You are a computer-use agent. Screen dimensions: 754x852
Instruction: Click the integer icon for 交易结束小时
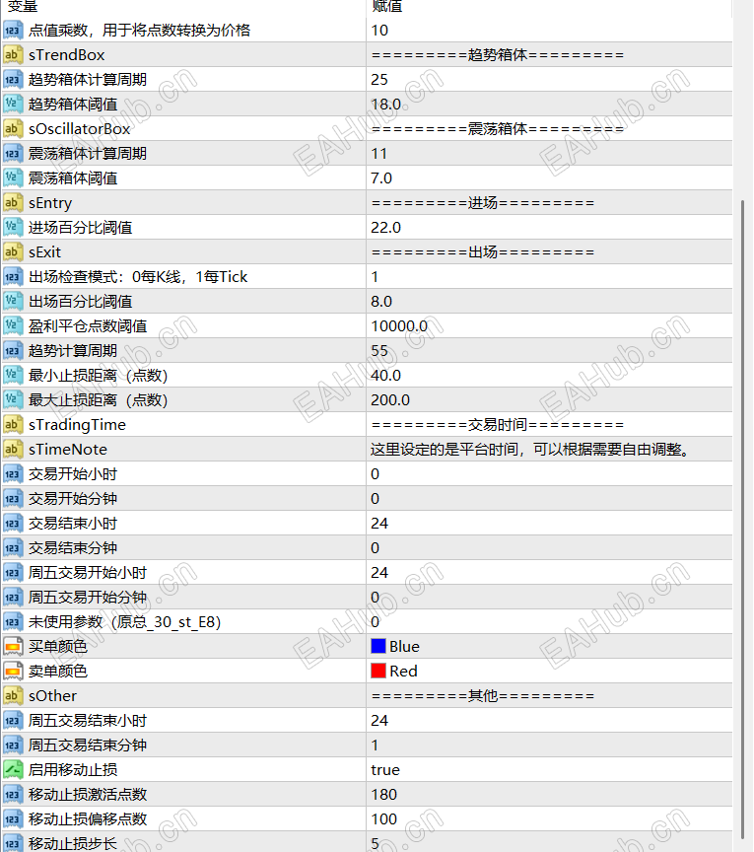point(13,523)
